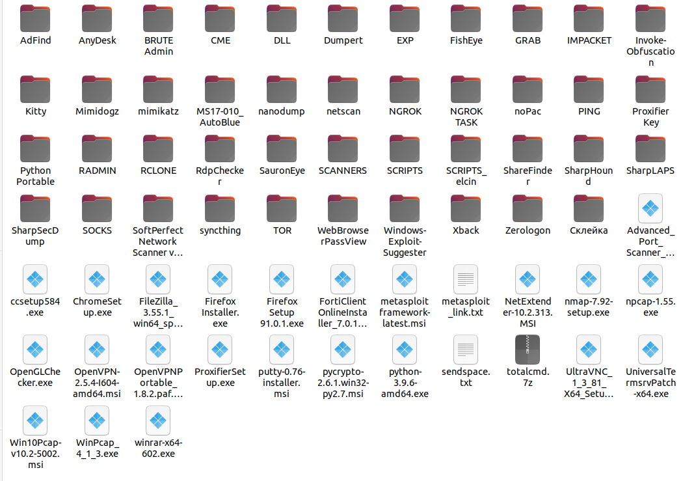Viewport: 683px width, 481px height.
Task: Select the ProxifierSetup.exe file
Action: pos(220,350)
